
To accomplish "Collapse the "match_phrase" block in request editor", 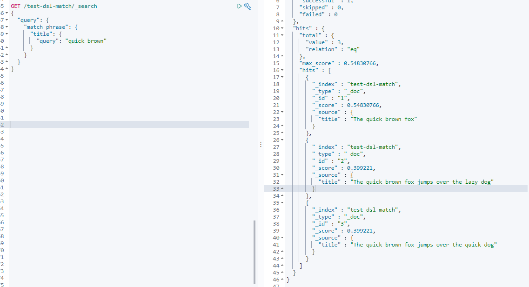I will click(7, 27).
